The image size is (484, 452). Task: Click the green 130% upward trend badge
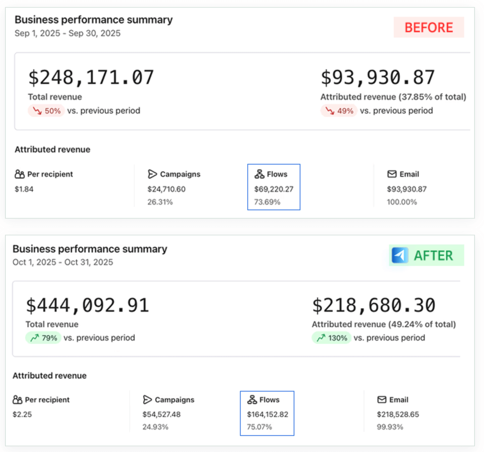331,338
